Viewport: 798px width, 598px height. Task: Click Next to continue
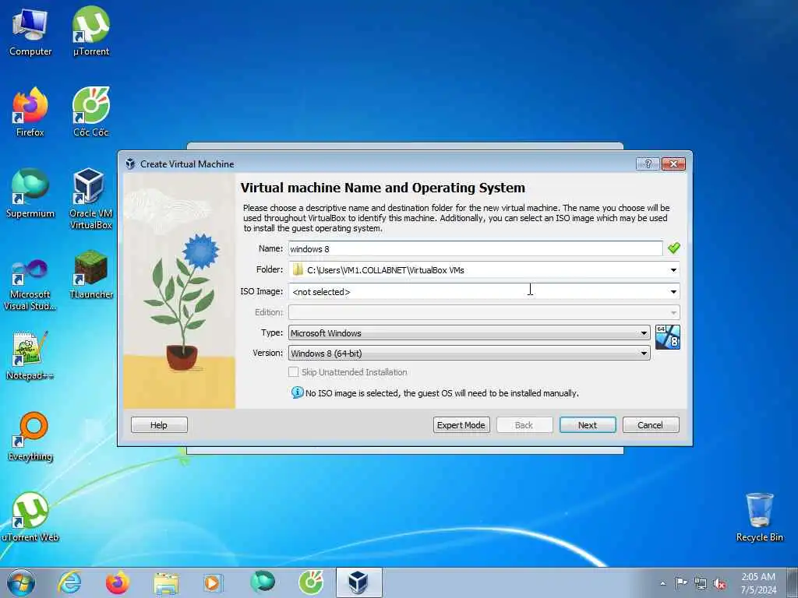tap(588, 425)
